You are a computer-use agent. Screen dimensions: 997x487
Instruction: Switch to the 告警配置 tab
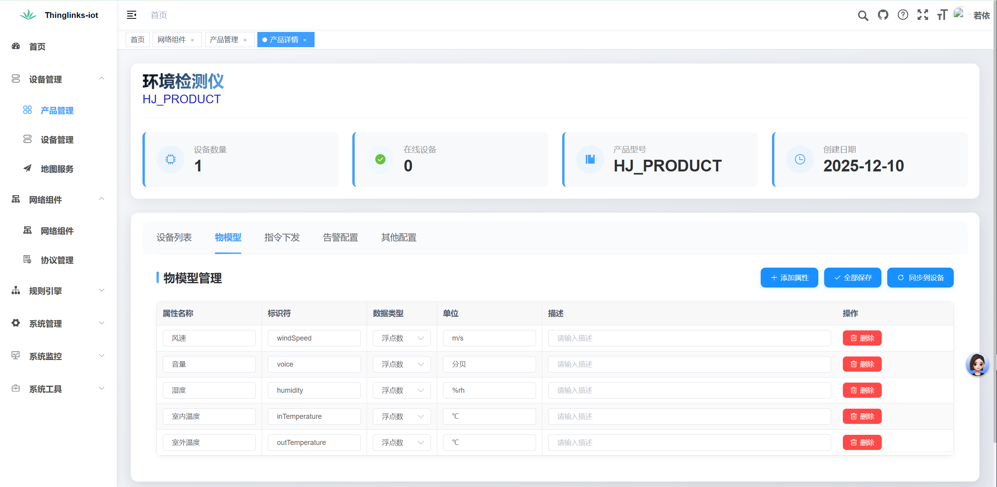[x=340, y=237]
